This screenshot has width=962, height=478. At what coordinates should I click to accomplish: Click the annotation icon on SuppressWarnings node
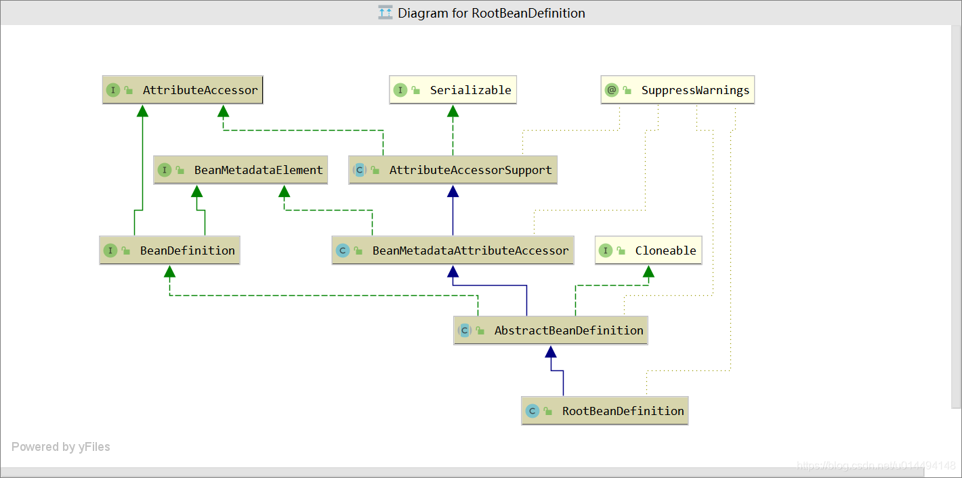coord(612,90)
